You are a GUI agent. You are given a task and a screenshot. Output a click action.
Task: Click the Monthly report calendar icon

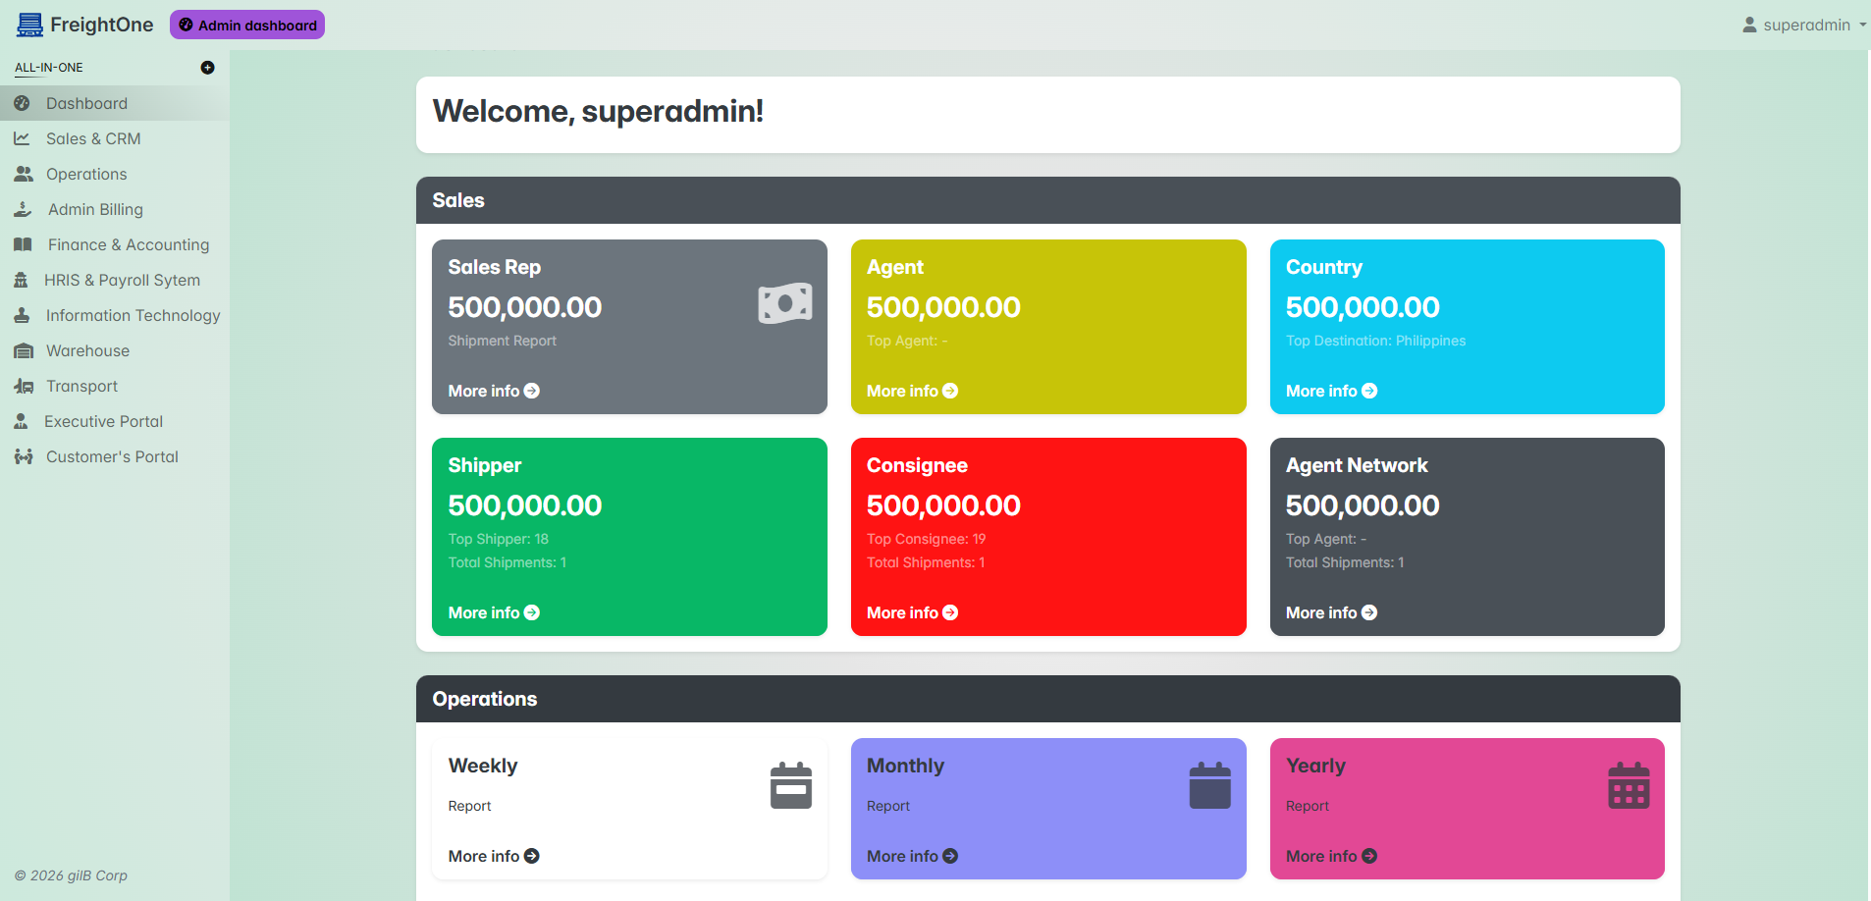[x=1209, y=785]
